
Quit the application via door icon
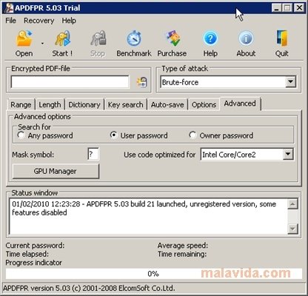tap(281, 38)
